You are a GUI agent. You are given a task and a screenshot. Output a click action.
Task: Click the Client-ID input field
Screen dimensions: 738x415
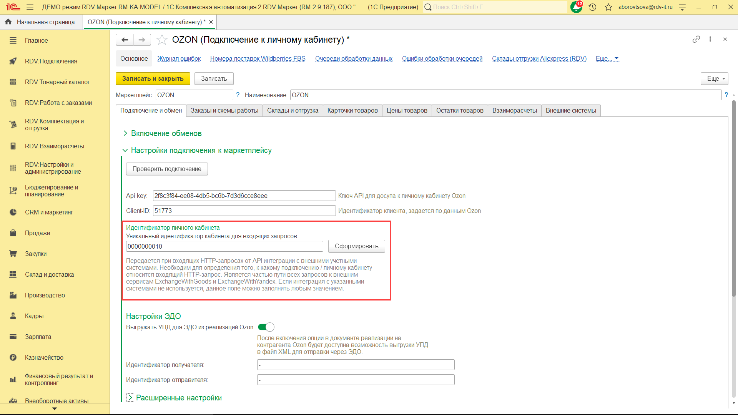click(x=244, y=211)
